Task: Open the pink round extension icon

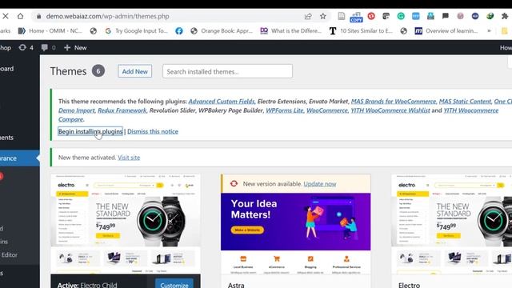Action: pos(461,16)
